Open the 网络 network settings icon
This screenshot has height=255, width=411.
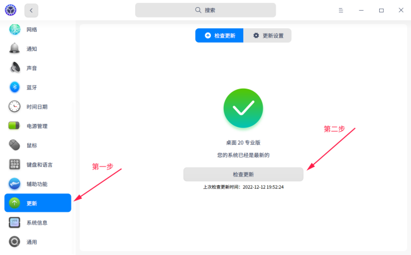tap(15, 30)
